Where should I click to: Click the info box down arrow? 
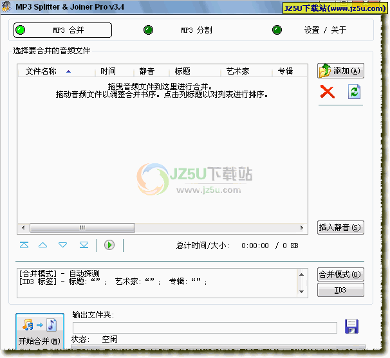[301, 292]
